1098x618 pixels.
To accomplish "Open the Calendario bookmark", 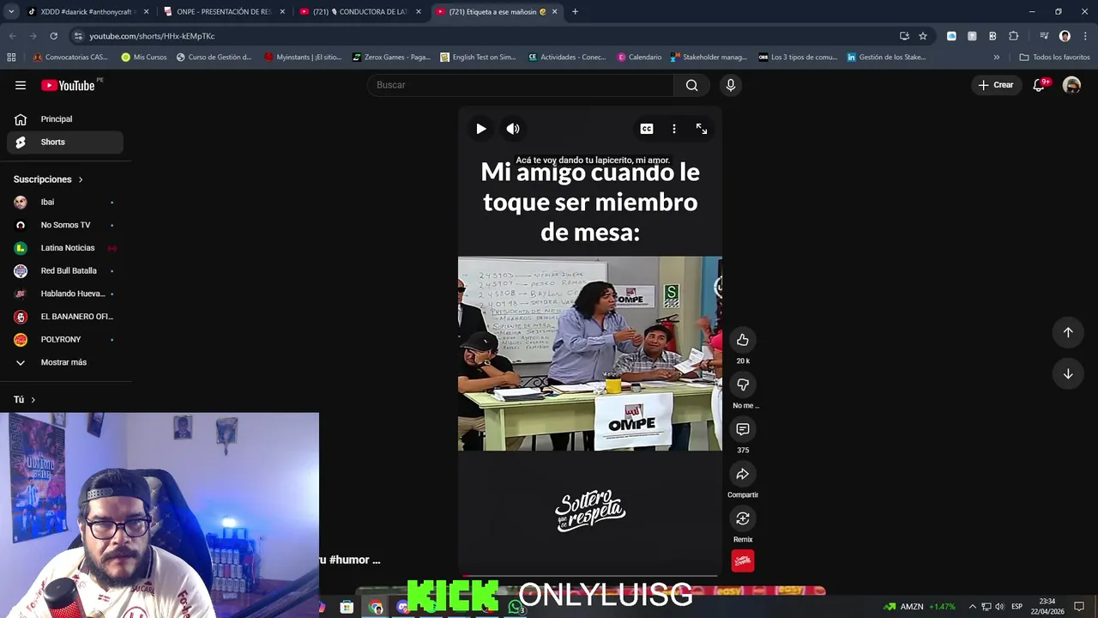I will (640, 58).
